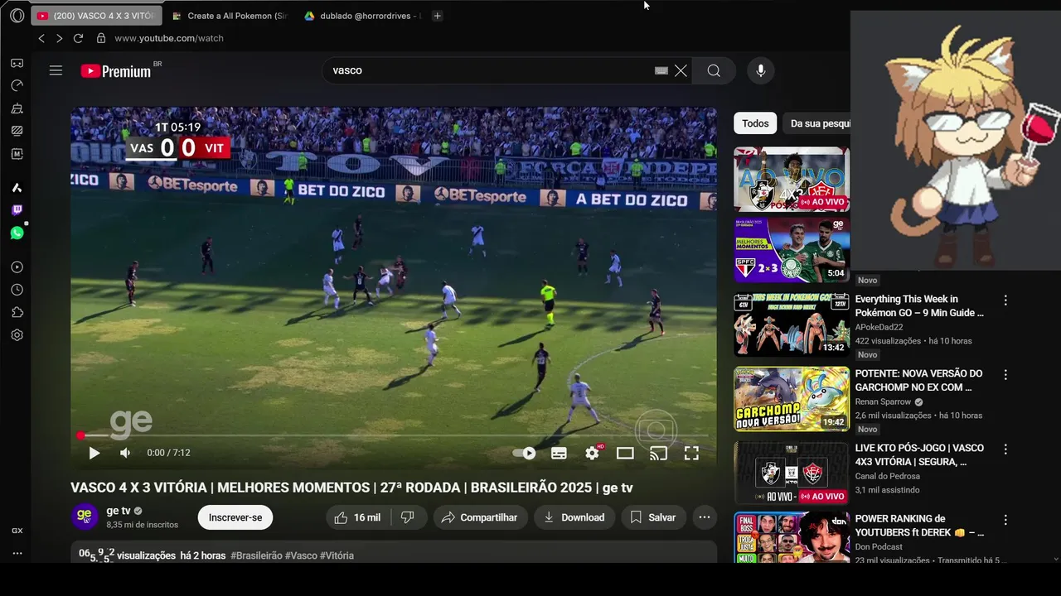Open the striped screen icon in sidebar

17,131
